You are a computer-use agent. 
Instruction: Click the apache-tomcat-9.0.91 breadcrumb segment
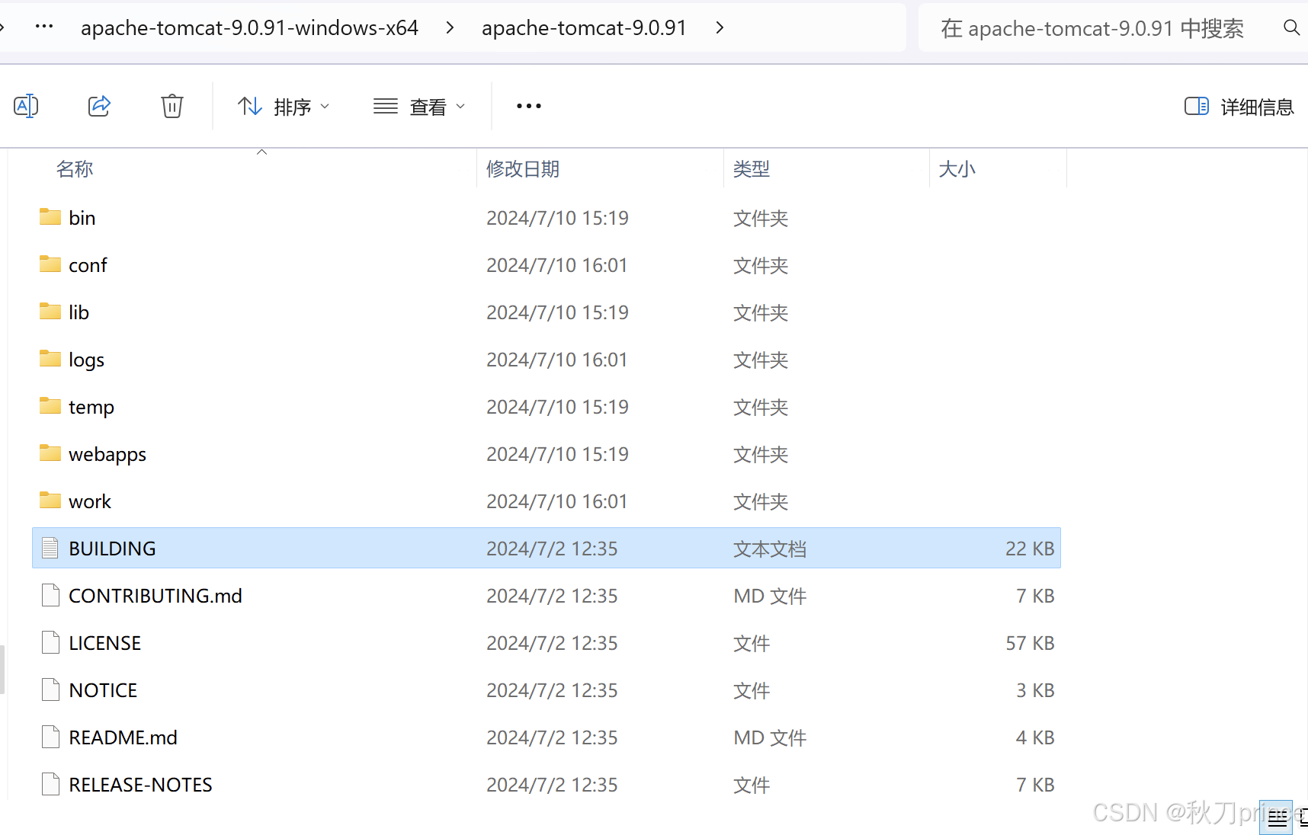point(584,28)
